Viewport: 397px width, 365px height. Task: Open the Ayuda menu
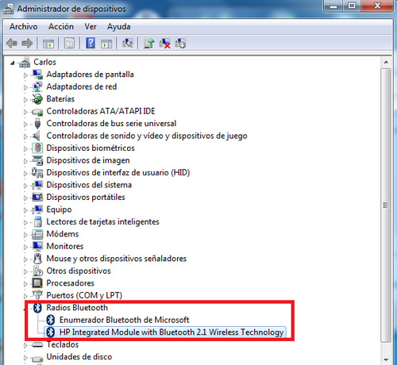[x=118, y=27]
